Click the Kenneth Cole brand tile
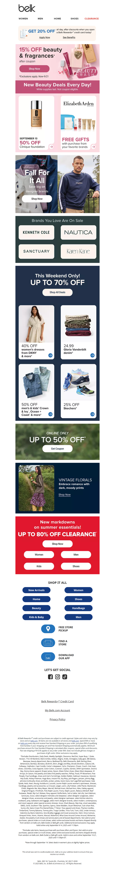This screenshot has height=871, width=115. coord(36,232)
